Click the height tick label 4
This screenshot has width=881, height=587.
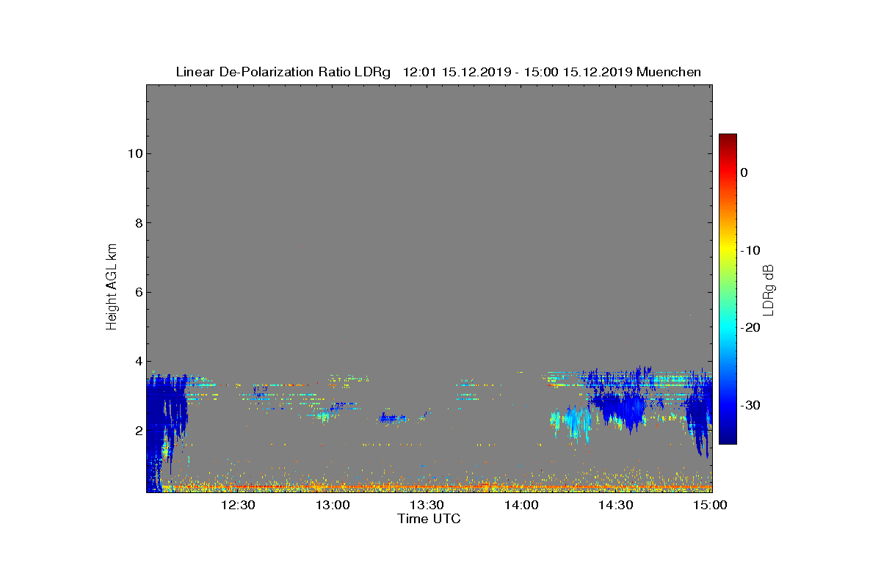click(137, 361)
